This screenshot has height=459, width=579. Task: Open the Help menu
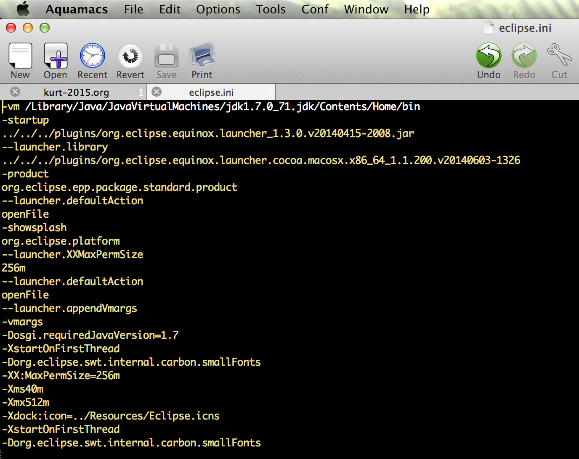click(x=417, y=9)
